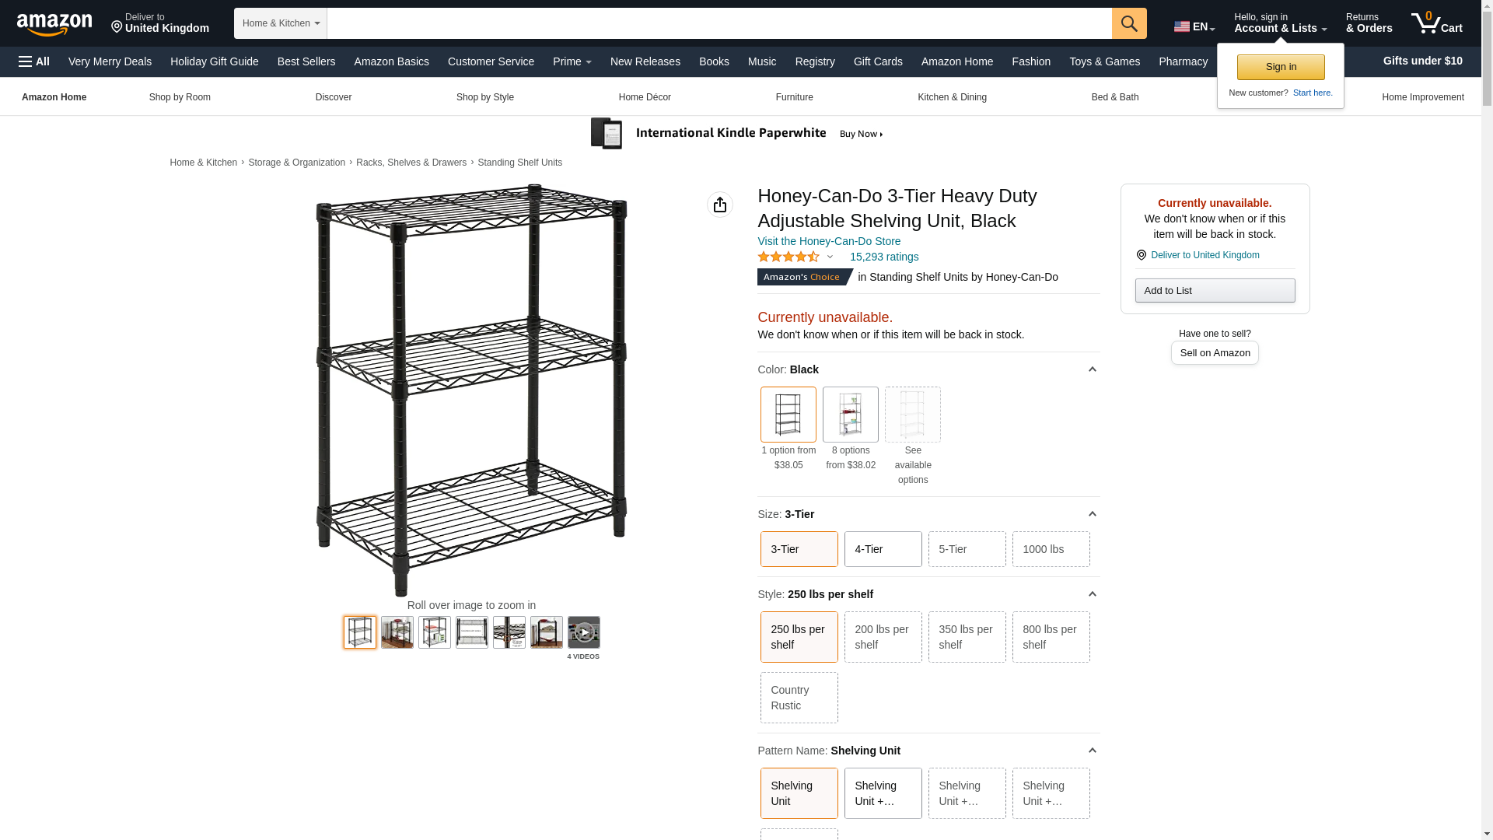The image size is (1493, 840).
Task: Open Kitchen & Dining category tab
Action: [952, 97]
